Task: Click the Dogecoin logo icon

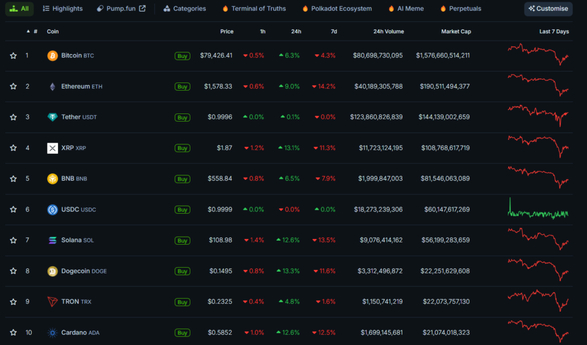Action: [x=52, y=271]
